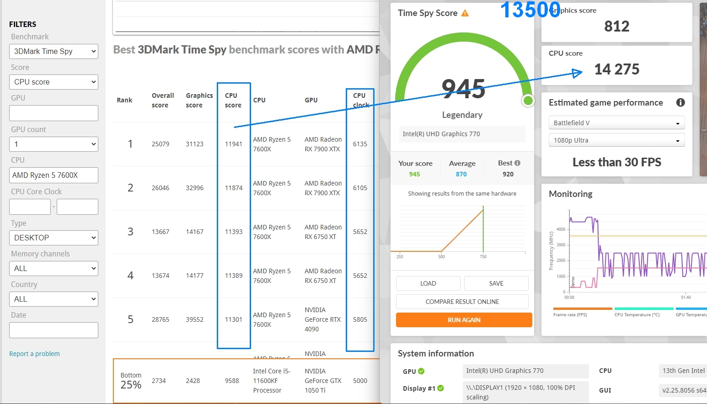
Task: Click the Time Spy Score warning icon
Action: (x=465, y=13)
